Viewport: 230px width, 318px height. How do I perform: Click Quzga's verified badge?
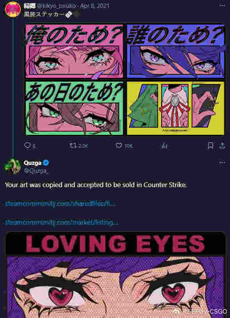click(46, 163)
